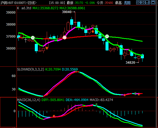
Task: Click the 34820 low price marker
Action: (x=130, y=63)
